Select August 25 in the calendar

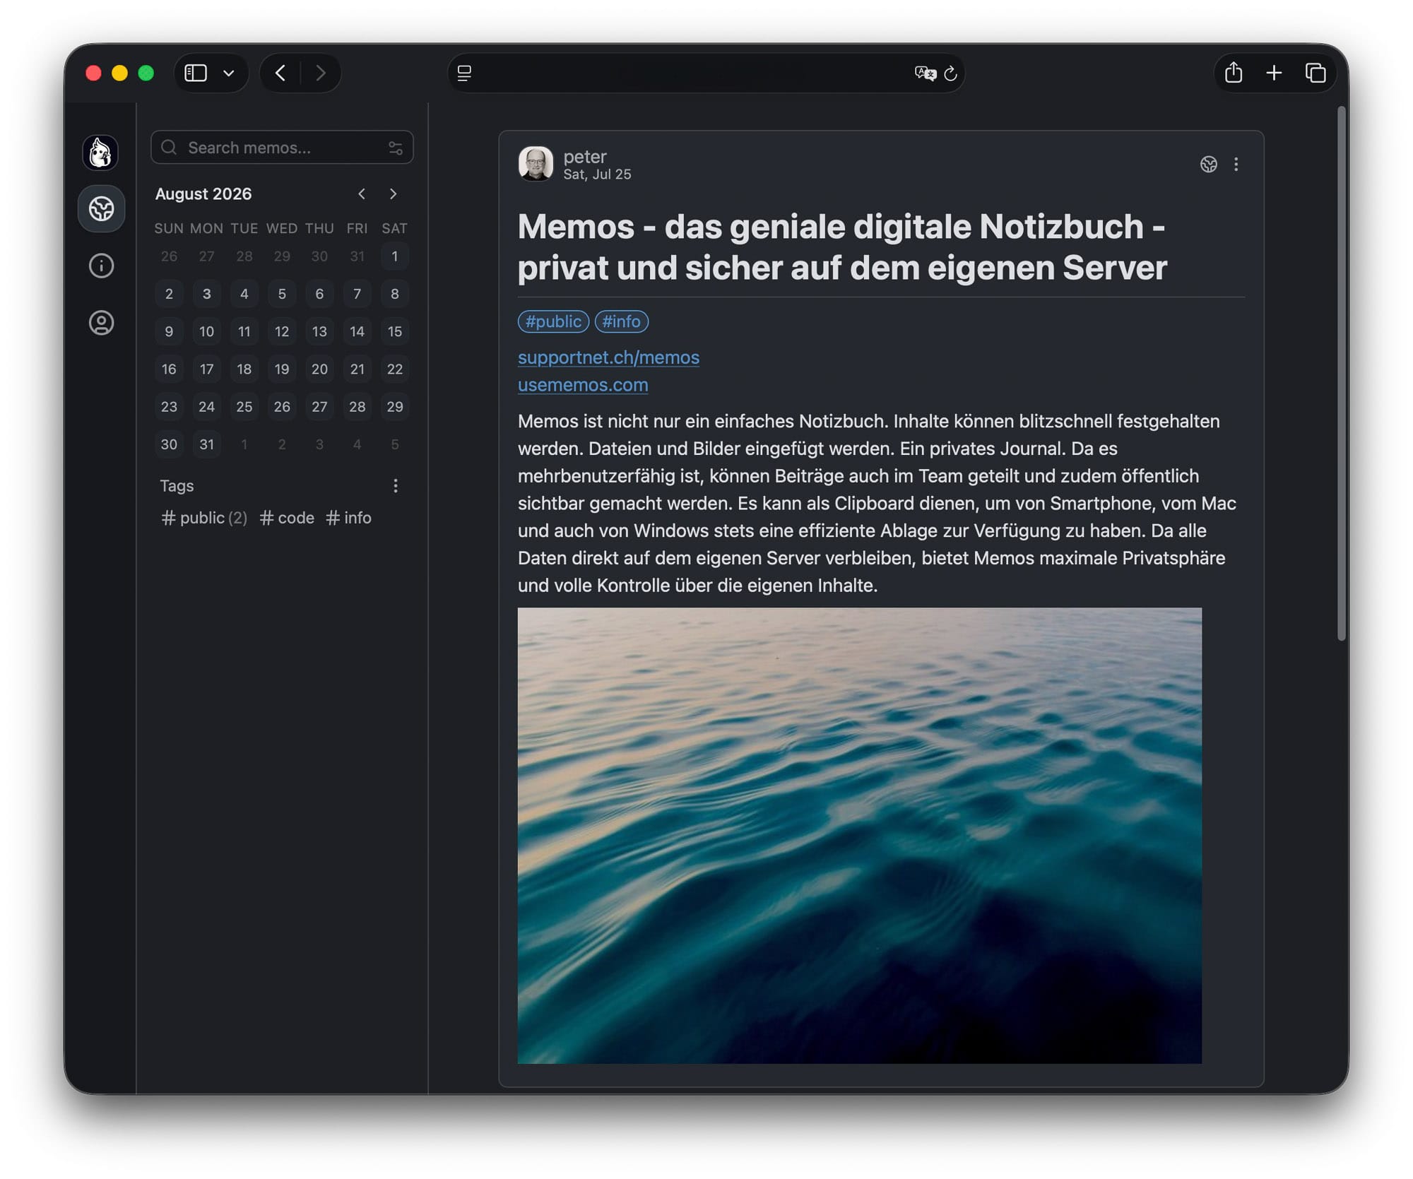[244, 407]
